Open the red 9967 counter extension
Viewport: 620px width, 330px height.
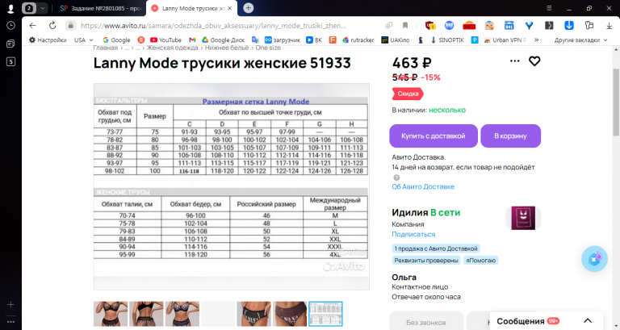pos(469,26)
